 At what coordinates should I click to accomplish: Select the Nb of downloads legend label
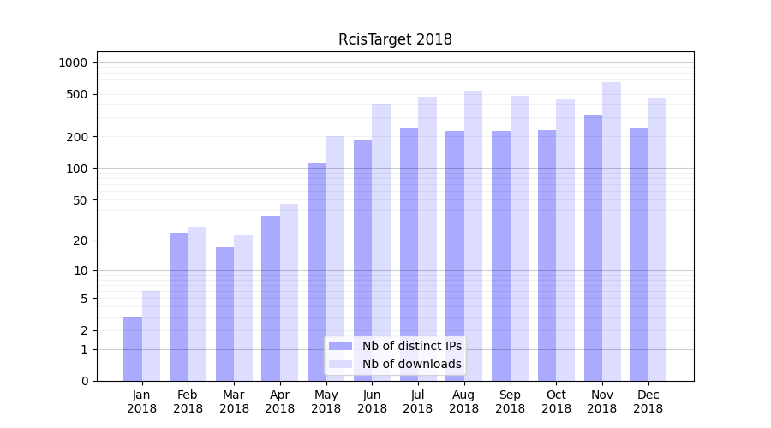(x=411, y=364)
